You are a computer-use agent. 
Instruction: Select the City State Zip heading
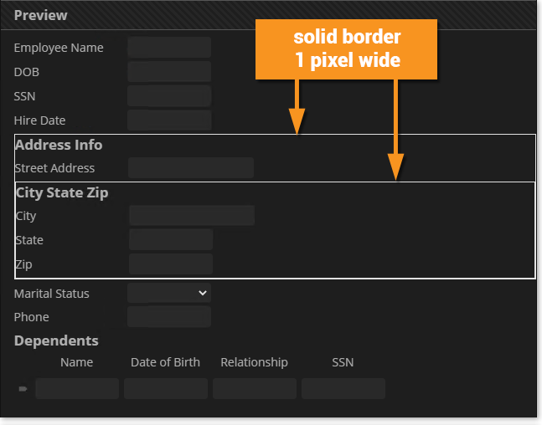pyautogui.click(x=62, y=192)
